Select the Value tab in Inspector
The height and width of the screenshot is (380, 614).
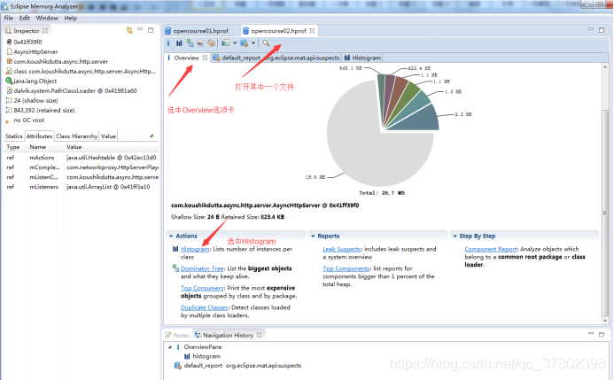click(x=108, y=136)
